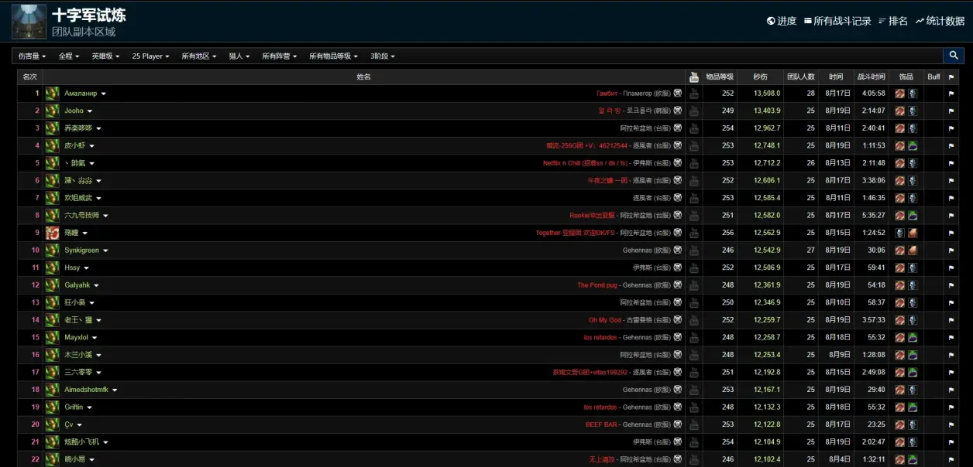The image size is (973, 467).
Task: Expand the arrow next to Aimedshotmfk
Action: tap(115, 390)
